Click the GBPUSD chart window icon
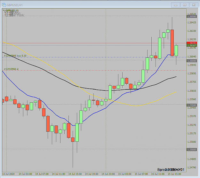Image resolution: width=200 pixels, height=178 pixels. [x=4, y=5]
